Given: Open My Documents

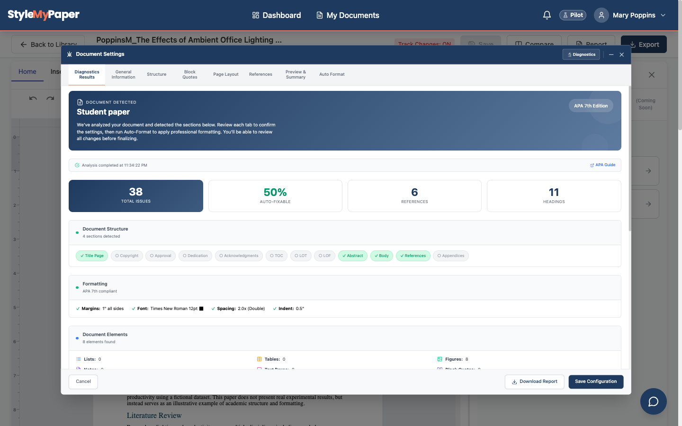Looking at the screenshot, I should (348, 15).
